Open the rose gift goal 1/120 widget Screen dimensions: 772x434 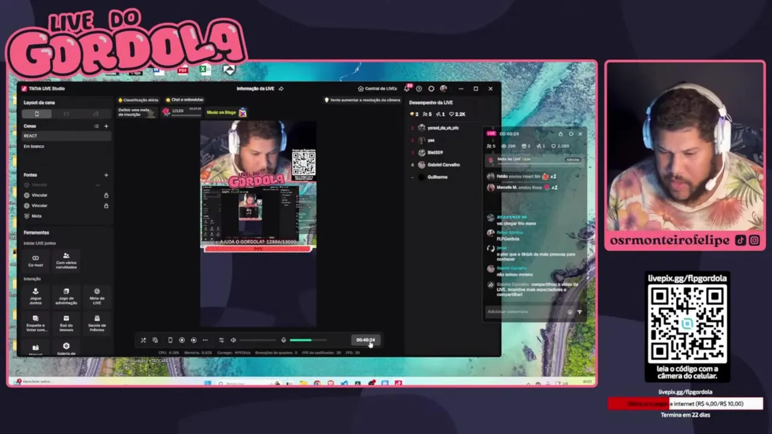182,112
